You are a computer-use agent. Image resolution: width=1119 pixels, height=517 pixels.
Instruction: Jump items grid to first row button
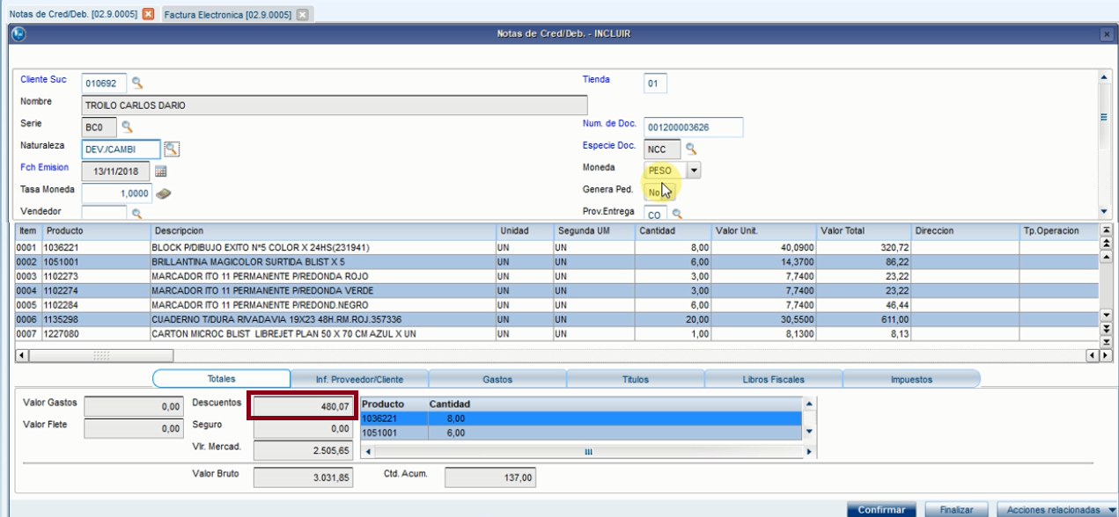point(1107,229)
